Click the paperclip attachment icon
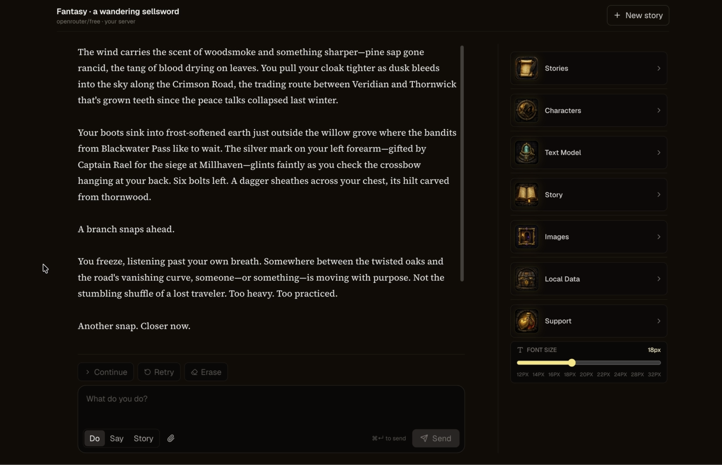Screen dimensions: 722x465 pos(171,438)
